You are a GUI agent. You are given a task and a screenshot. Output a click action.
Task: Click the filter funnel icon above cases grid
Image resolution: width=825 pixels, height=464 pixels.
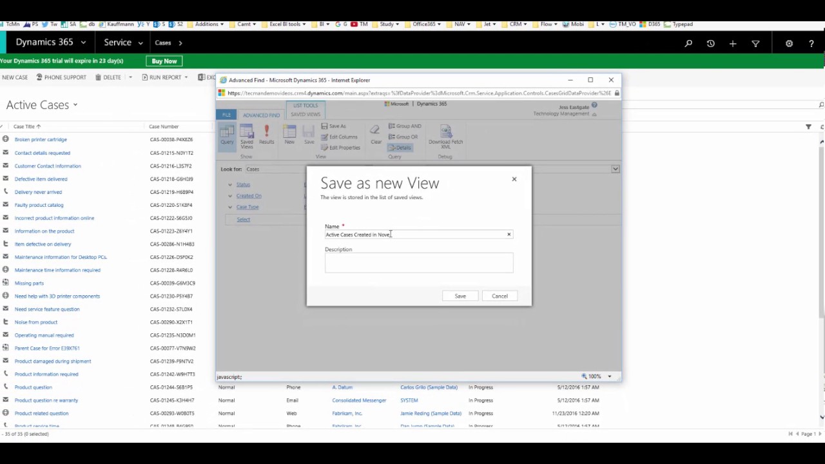(808, 127)
